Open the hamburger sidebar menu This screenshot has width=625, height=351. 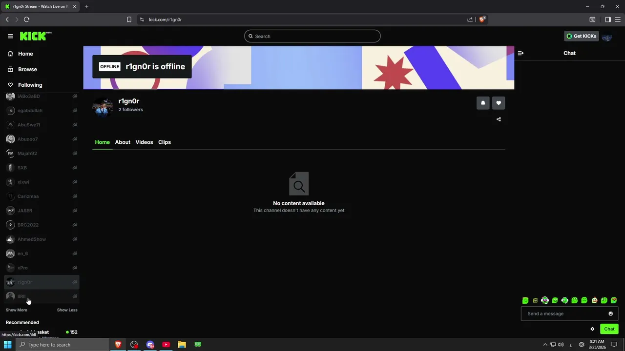tap(10, 36)
